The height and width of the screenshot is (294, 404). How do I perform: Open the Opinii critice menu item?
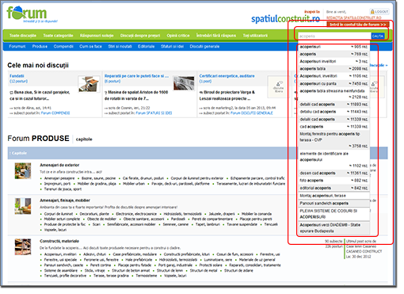coord(178,36)
